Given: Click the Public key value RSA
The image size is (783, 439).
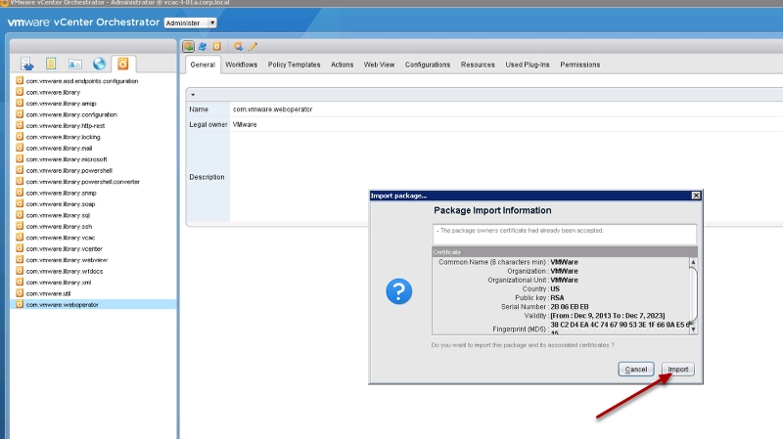Looking at the screenshot, I should (557, 298).
